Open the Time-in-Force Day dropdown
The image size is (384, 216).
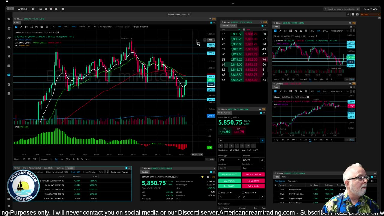(253, 168)
